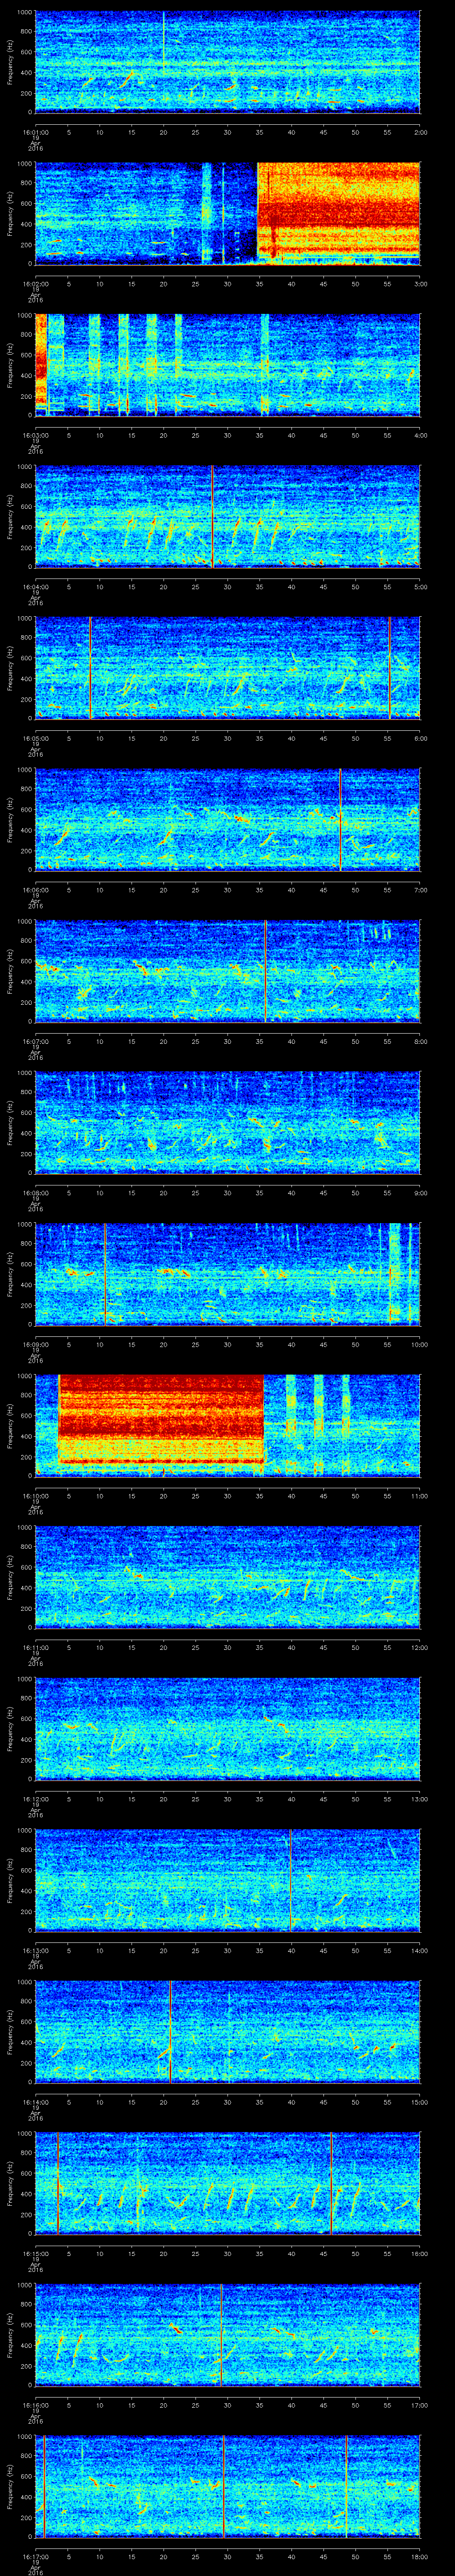Select red marker near 8 seconds in 16:05:00 panel
The height and width of the screenshot is (2576, 455).
coord(90,668)
